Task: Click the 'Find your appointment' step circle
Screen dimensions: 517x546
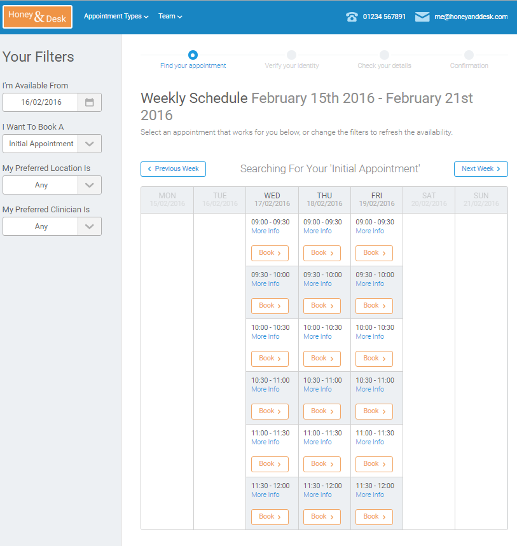Action: click(193, 55)
